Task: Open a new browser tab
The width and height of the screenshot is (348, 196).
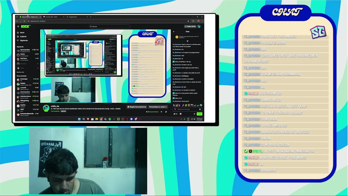Action: point(91,17)
